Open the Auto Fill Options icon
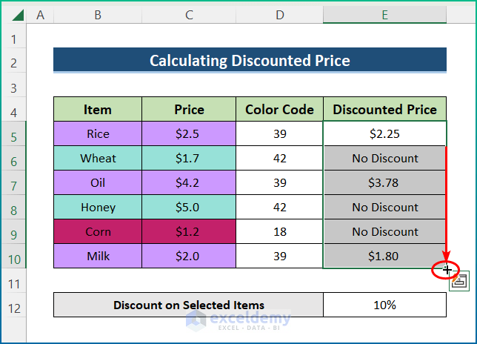 point(458,281)
